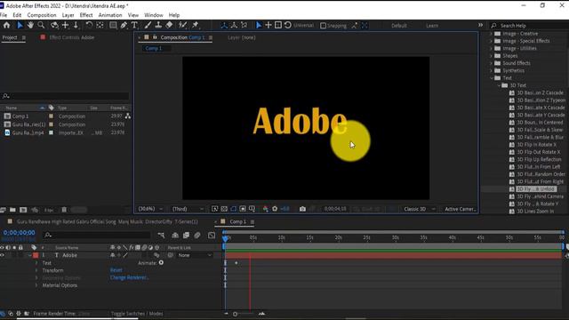The height and width of the screenshot is (320, 569).
Task: Select the Puppet Pin tool
Action: point(196,25)
